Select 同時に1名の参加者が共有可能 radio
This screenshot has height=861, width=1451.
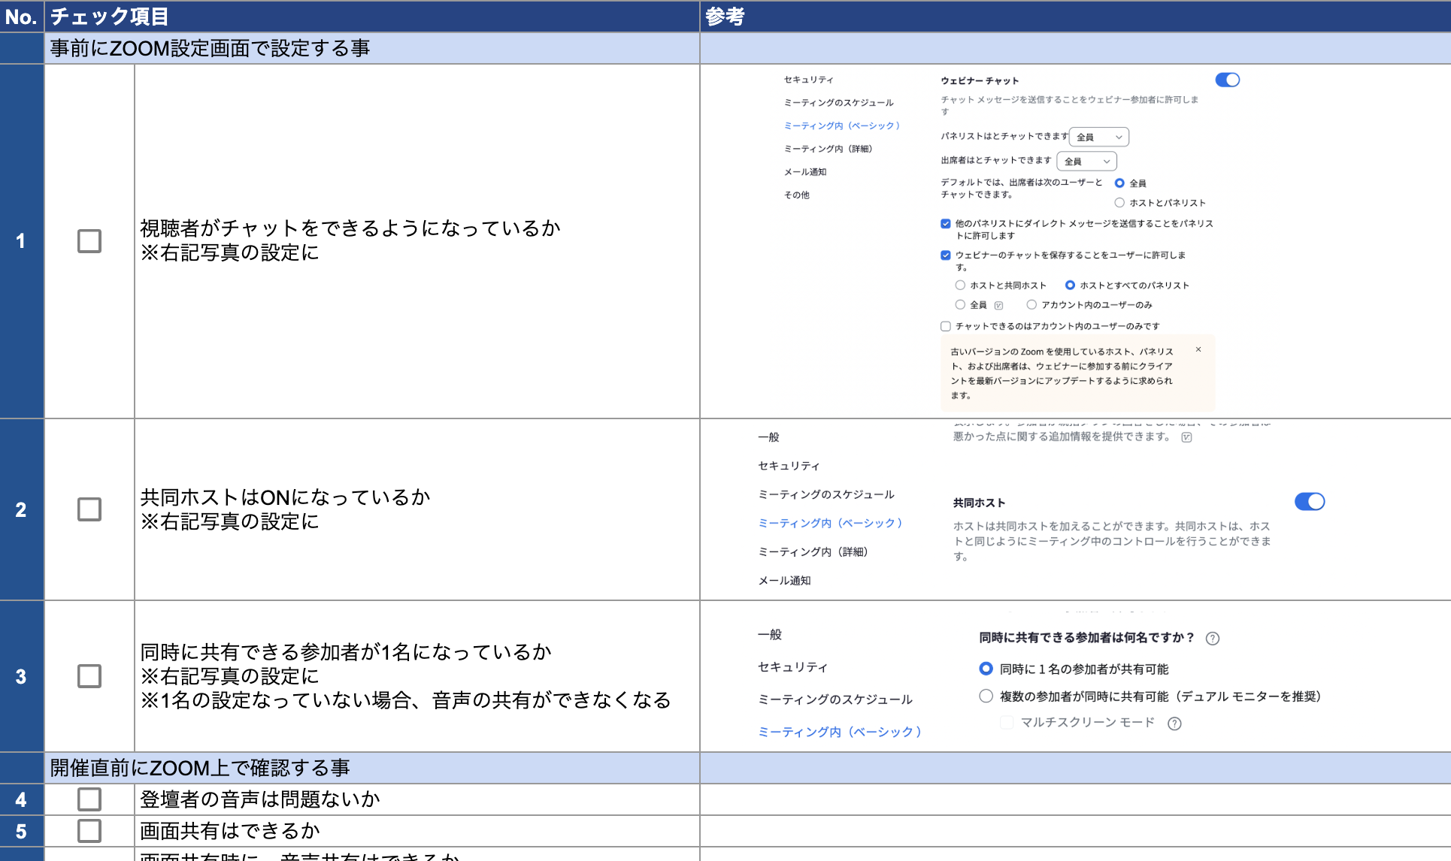(986, 669)
